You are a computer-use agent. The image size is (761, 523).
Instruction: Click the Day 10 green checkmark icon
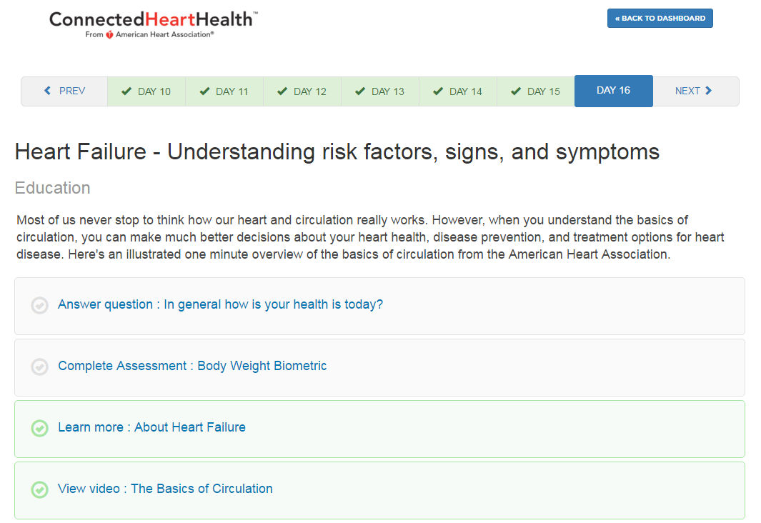[x=126, y=91]
